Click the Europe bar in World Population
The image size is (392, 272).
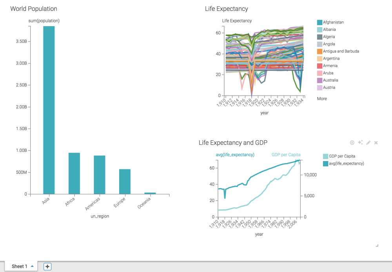coord(125,181)
